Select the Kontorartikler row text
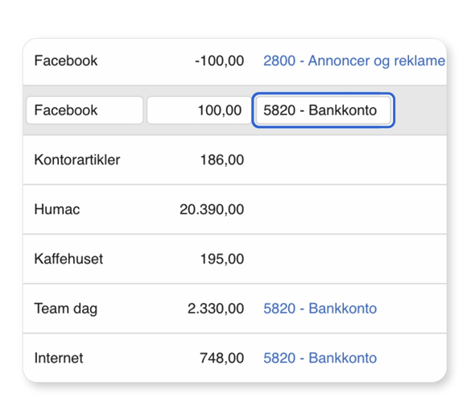 pyautogui.click(x=77, y=160)
